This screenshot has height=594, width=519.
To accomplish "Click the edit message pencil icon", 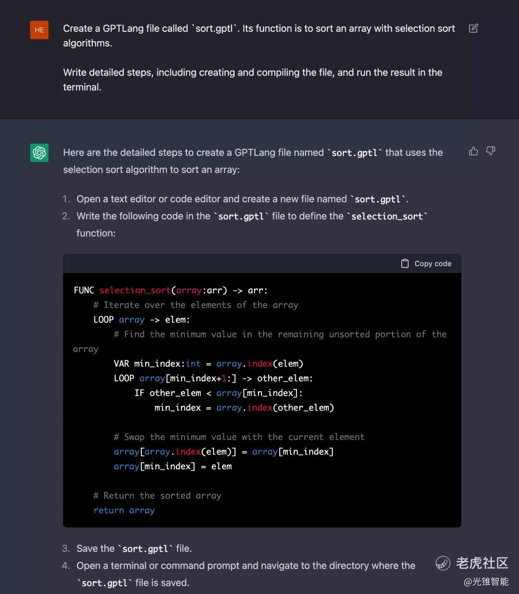I will tap(473, 28).
